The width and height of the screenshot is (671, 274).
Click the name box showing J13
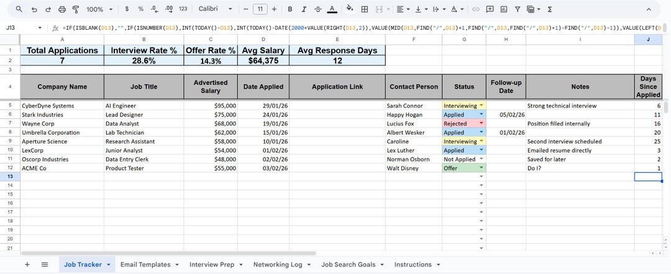click(19, 28)
